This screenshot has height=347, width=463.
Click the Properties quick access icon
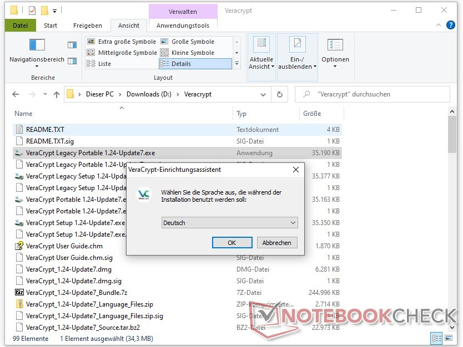pyautogui.click(x=32, y=11)
